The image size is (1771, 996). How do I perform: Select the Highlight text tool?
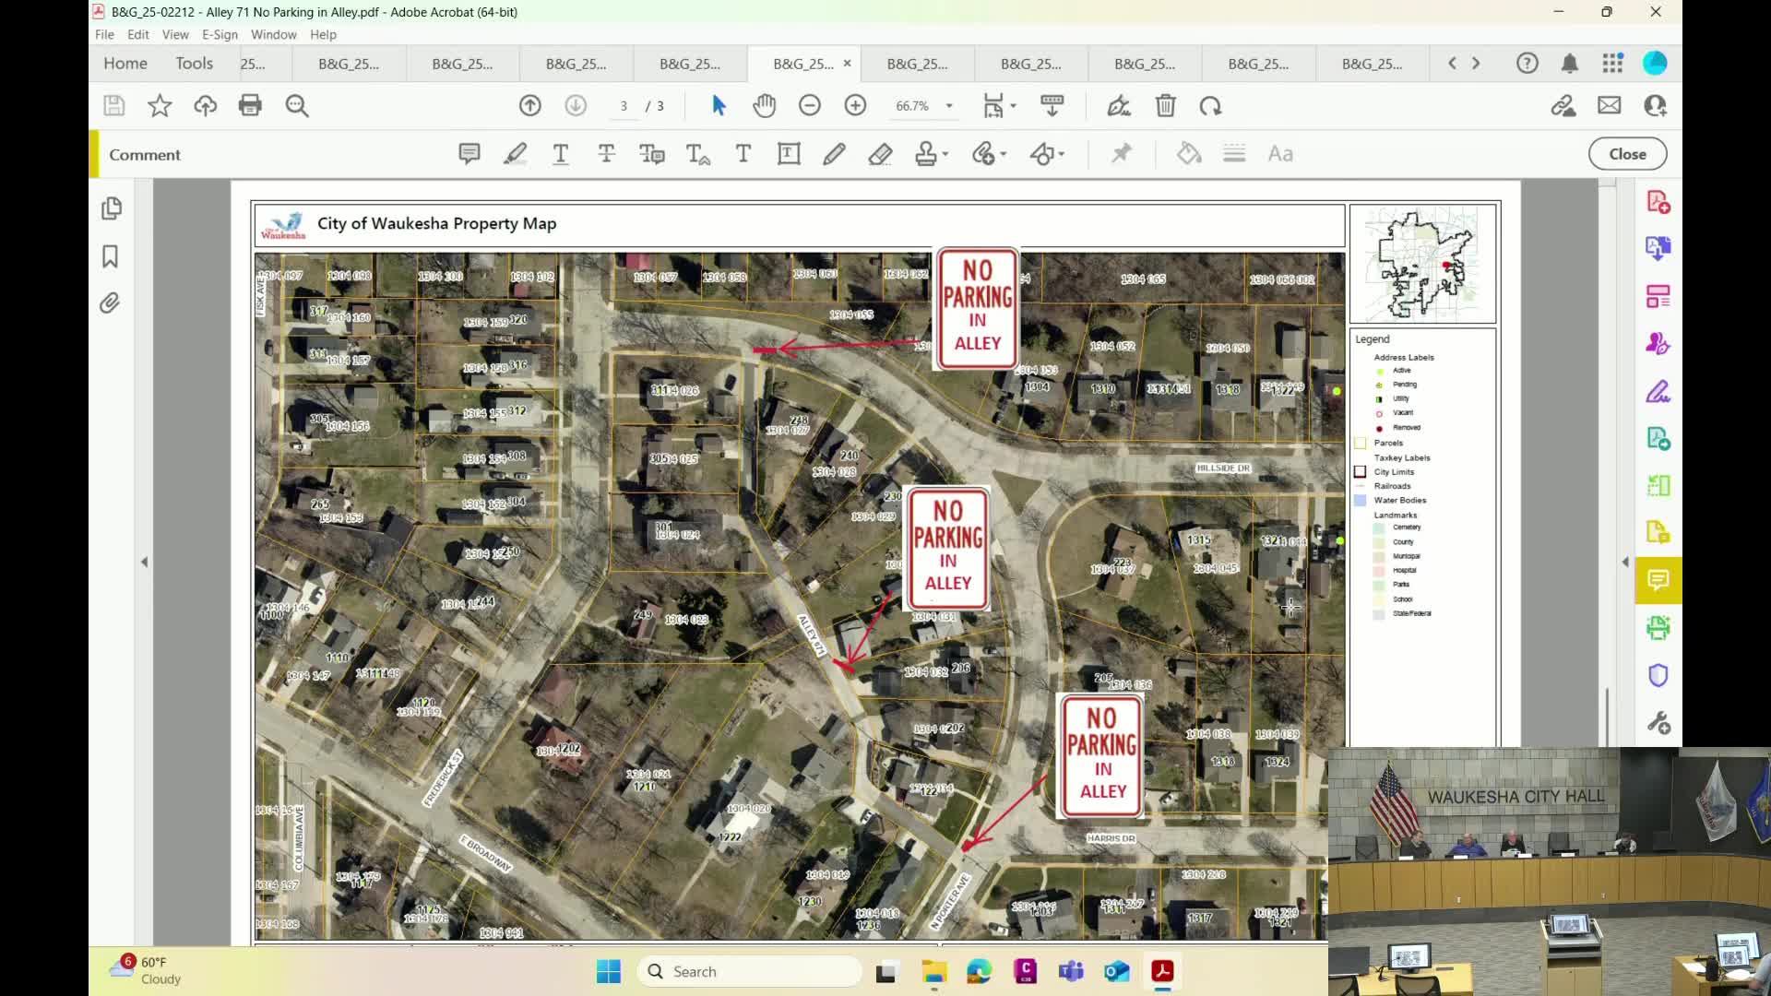[515, 153]
